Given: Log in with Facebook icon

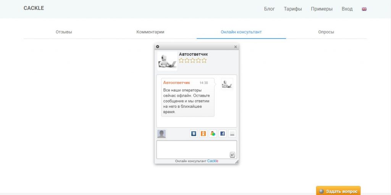Looking at the screenshot, I should click(x=223, y=134).
